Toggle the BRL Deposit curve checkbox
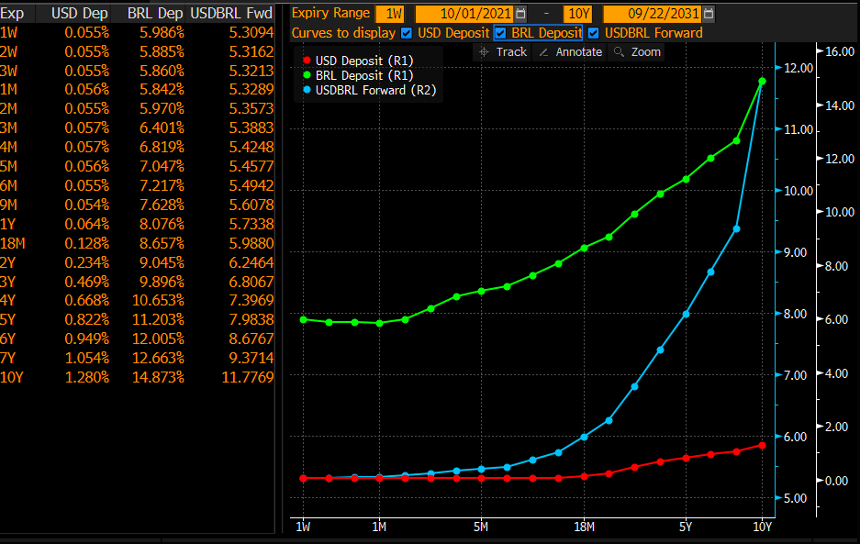Image resolution: width=860 pixels, height=544 pixels. coord(500,33)
